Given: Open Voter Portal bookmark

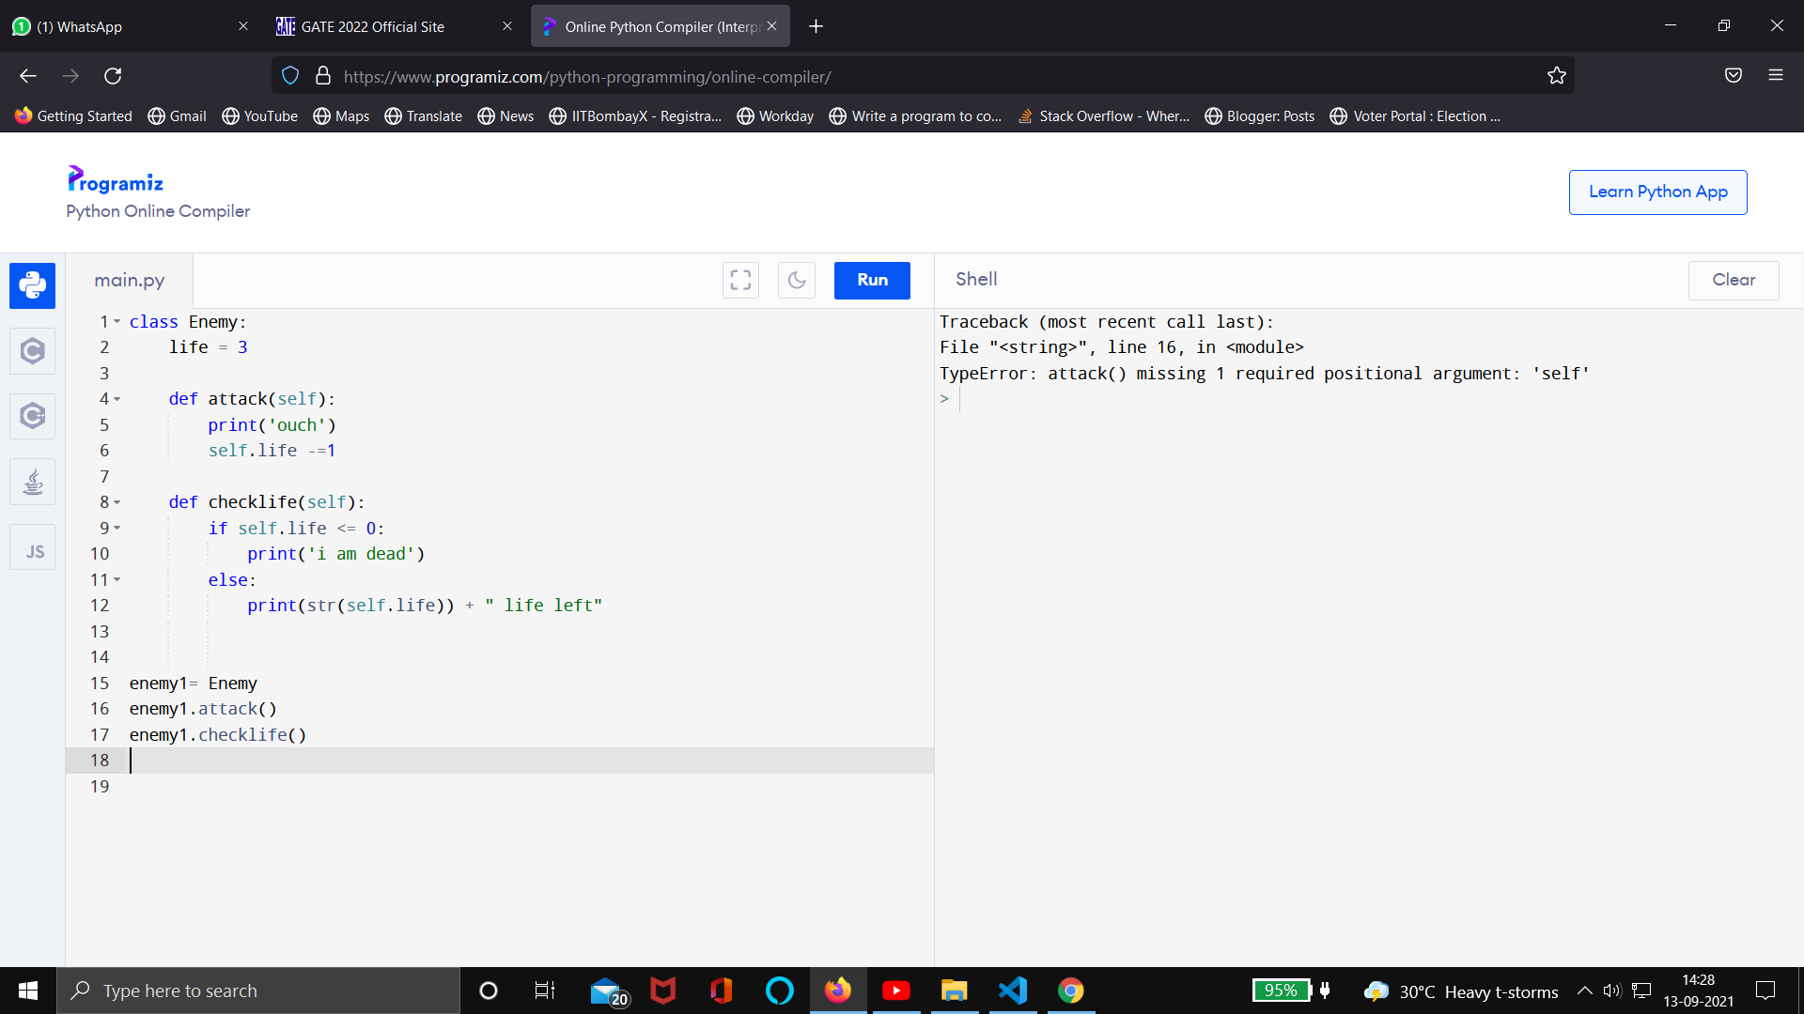Looking at the screenshot, I should pyautogui.click(x=1415, y=116).
